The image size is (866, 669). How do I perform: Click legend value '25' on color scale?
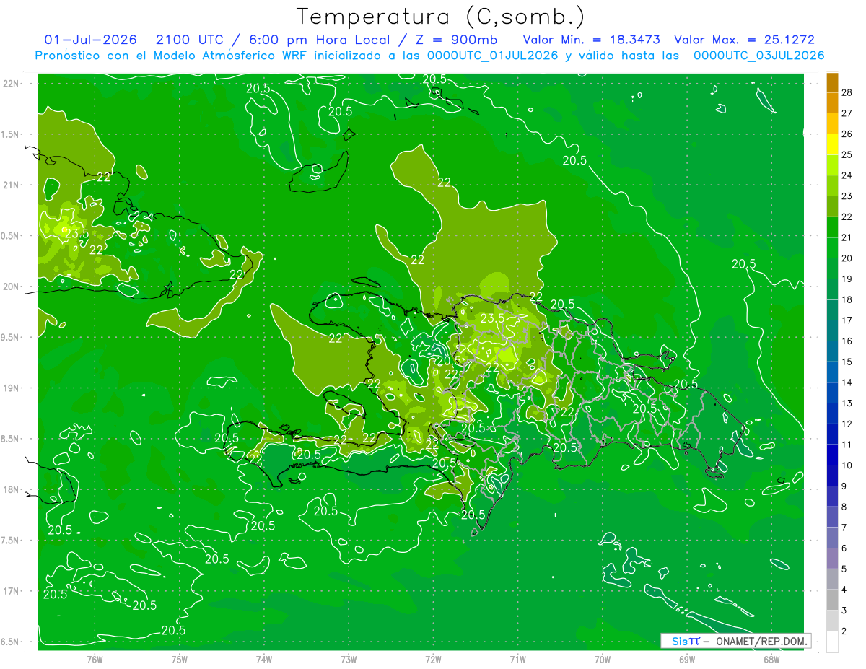[847, 154]
